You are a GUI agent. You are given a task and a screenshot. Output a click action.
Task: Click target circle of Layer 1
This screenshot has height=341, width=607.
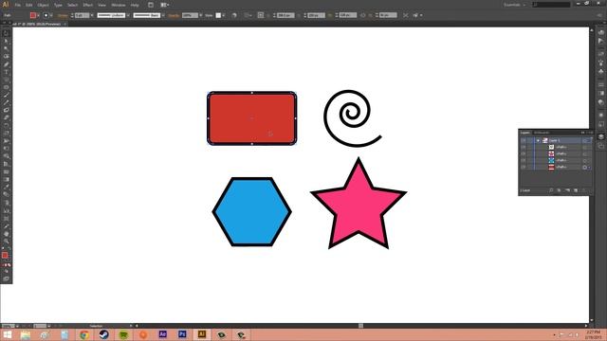pos(584,141)
